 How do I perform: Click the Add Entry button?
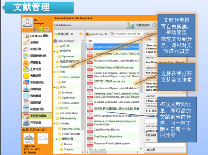(95, 34)
